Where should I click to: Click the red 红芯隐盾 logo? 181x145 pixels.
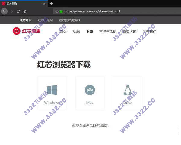(x=27, y=31)
